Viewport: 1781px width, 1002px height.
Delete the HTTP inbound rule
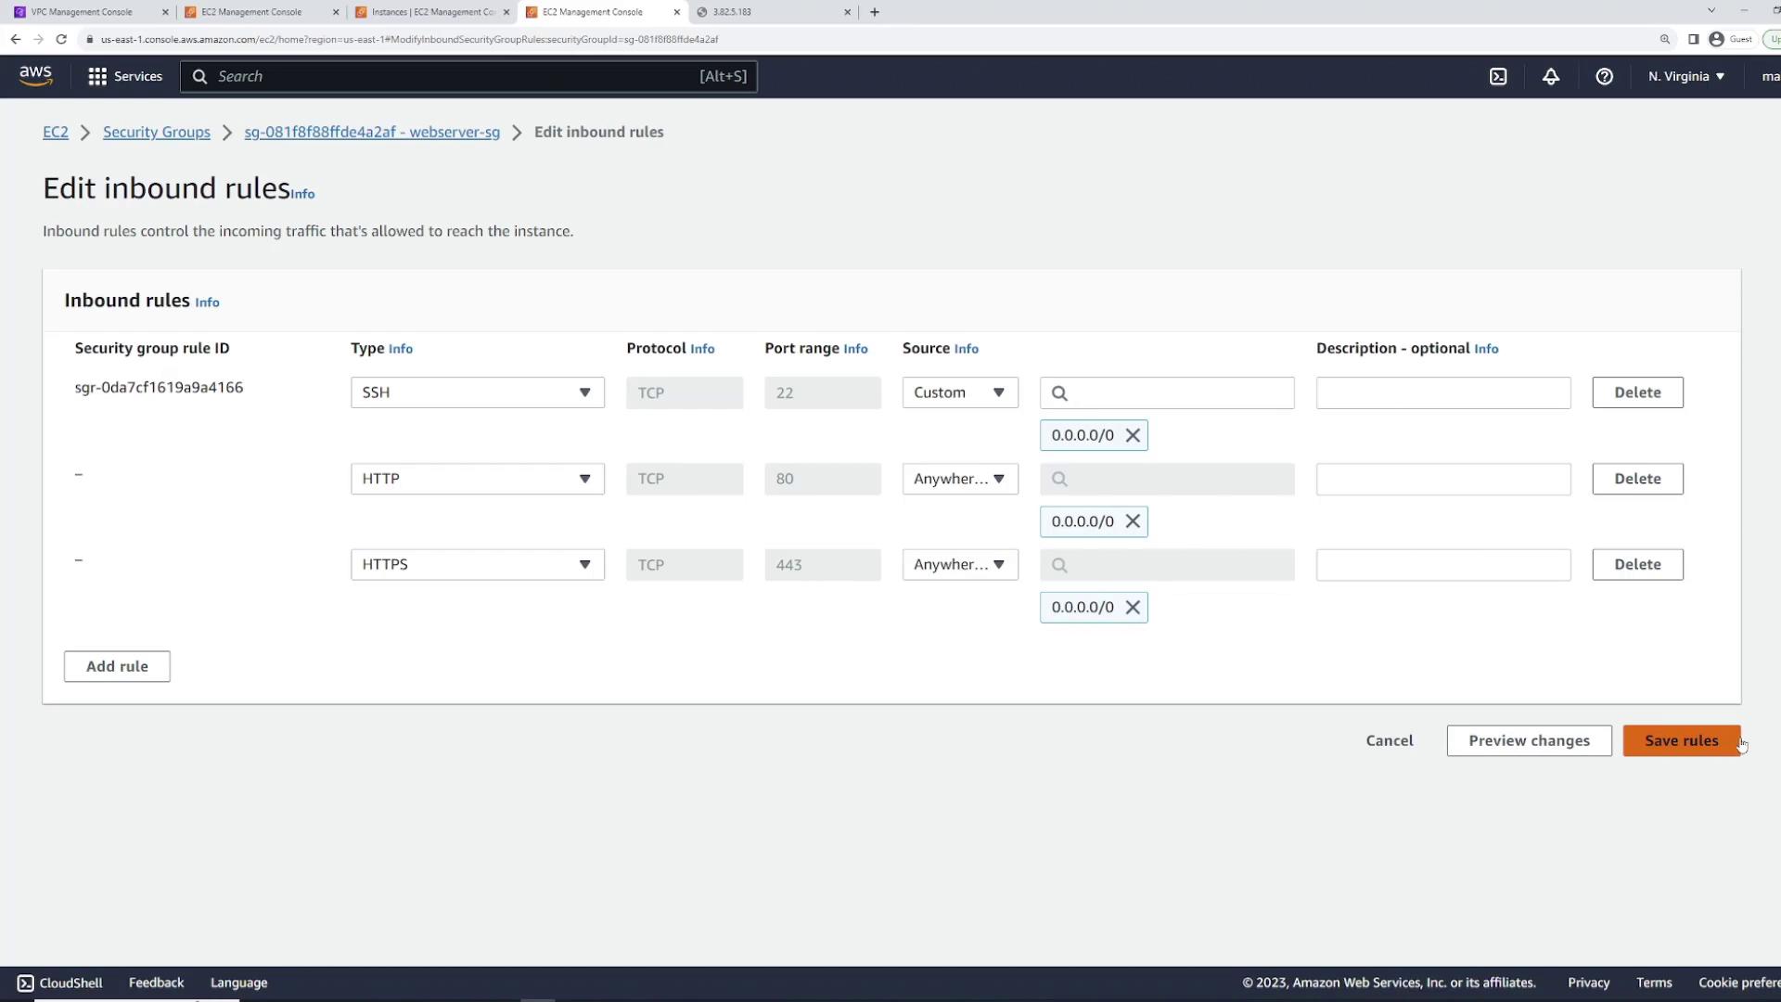pos(1636,479)
